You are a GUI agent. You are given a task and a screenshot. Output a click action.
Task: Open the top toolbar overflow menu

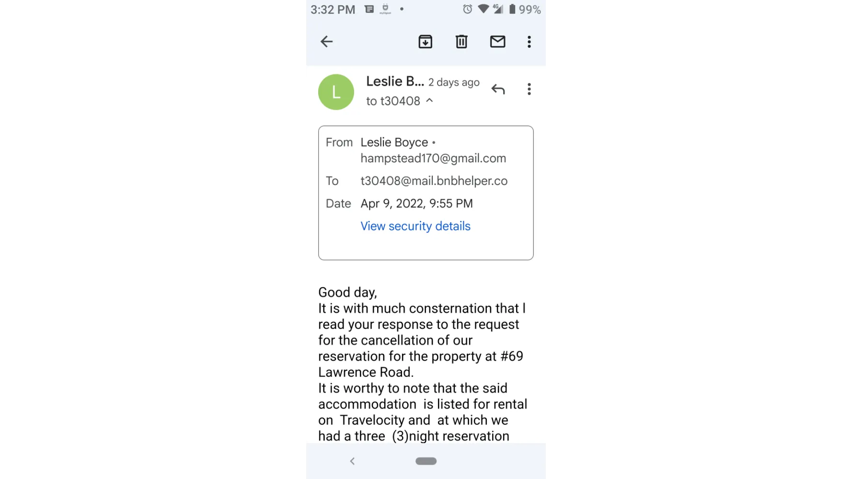coord(529,42)
